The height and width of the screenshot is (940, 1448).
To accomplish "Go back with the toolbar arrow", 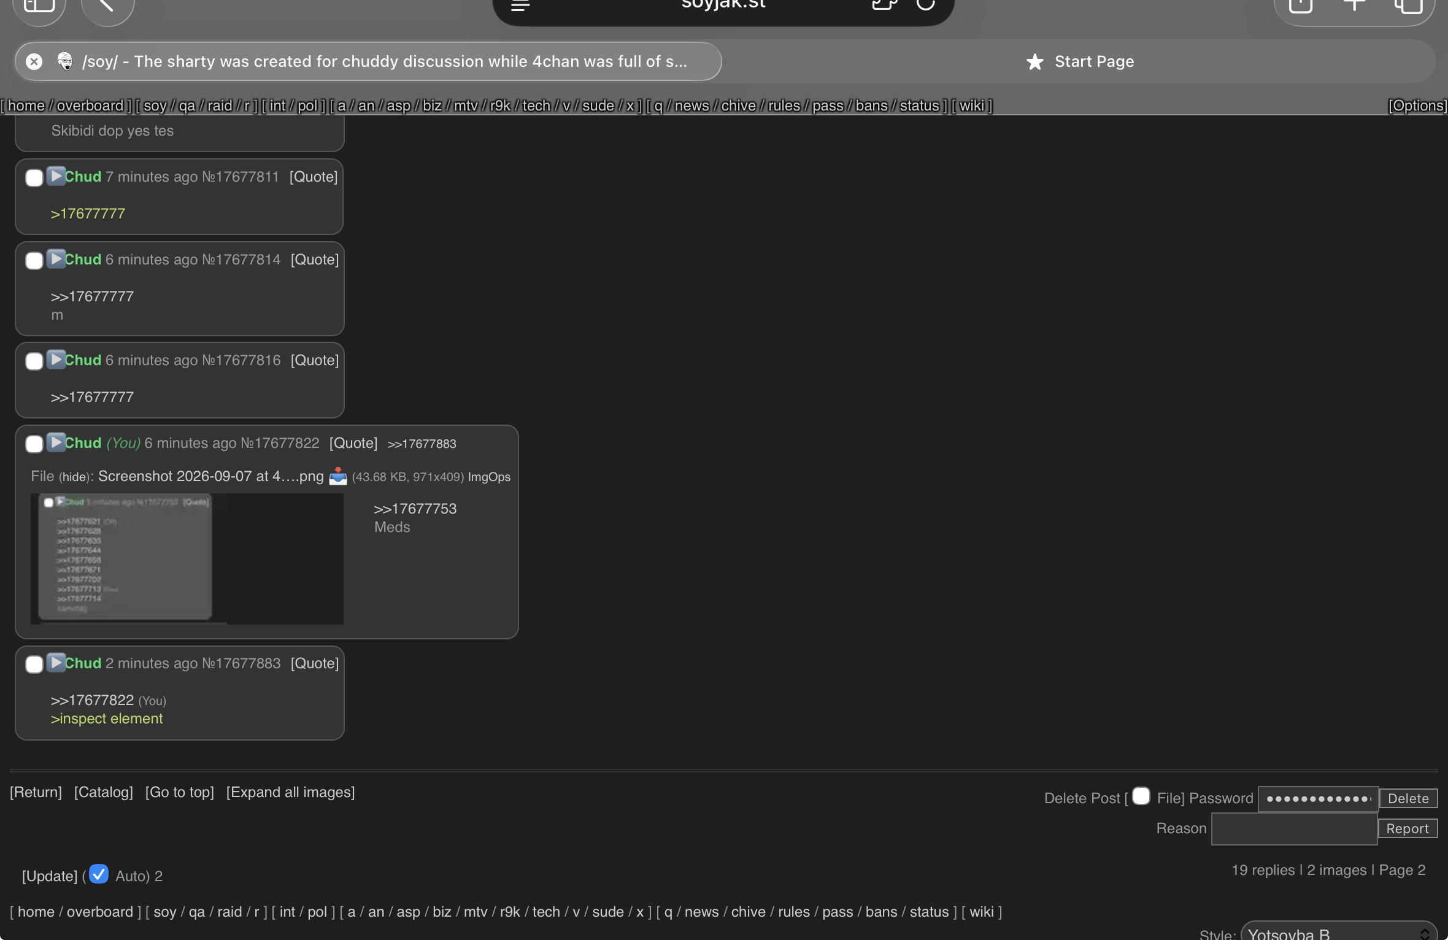I will (108, 6).
